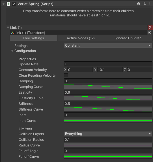
Task: Enable the Clear Reseting Velocity checkbox
Action: (x=66, y=75)
